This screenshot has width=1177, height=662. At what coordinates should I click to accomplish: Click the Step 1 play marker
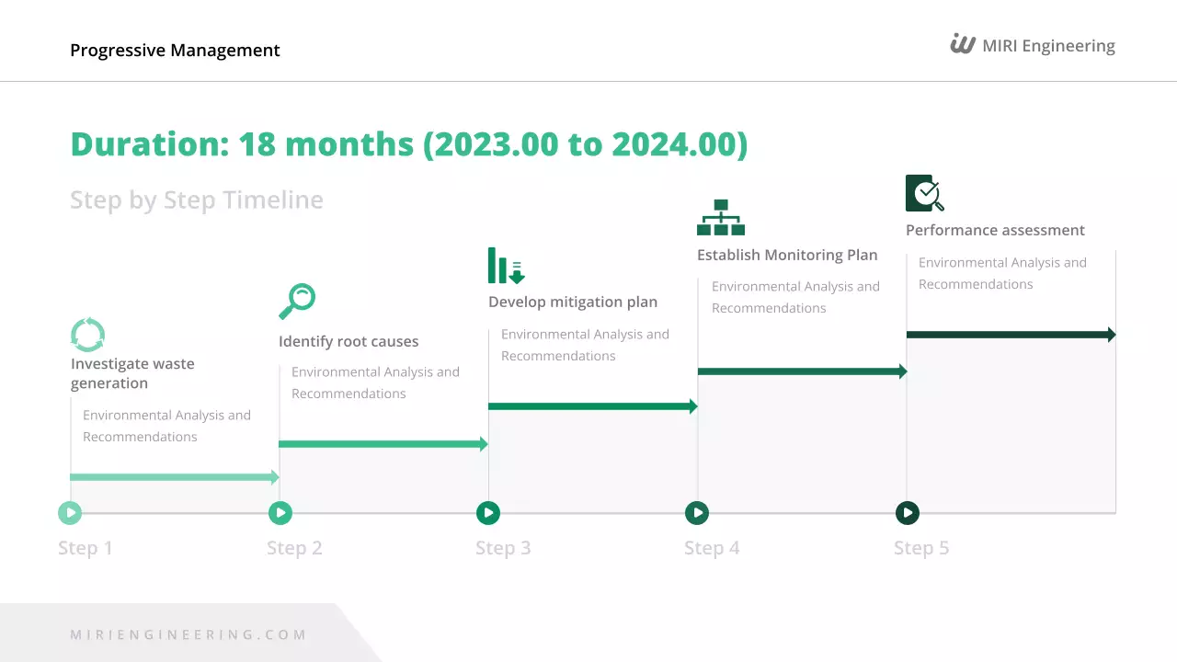click(70, 513)
